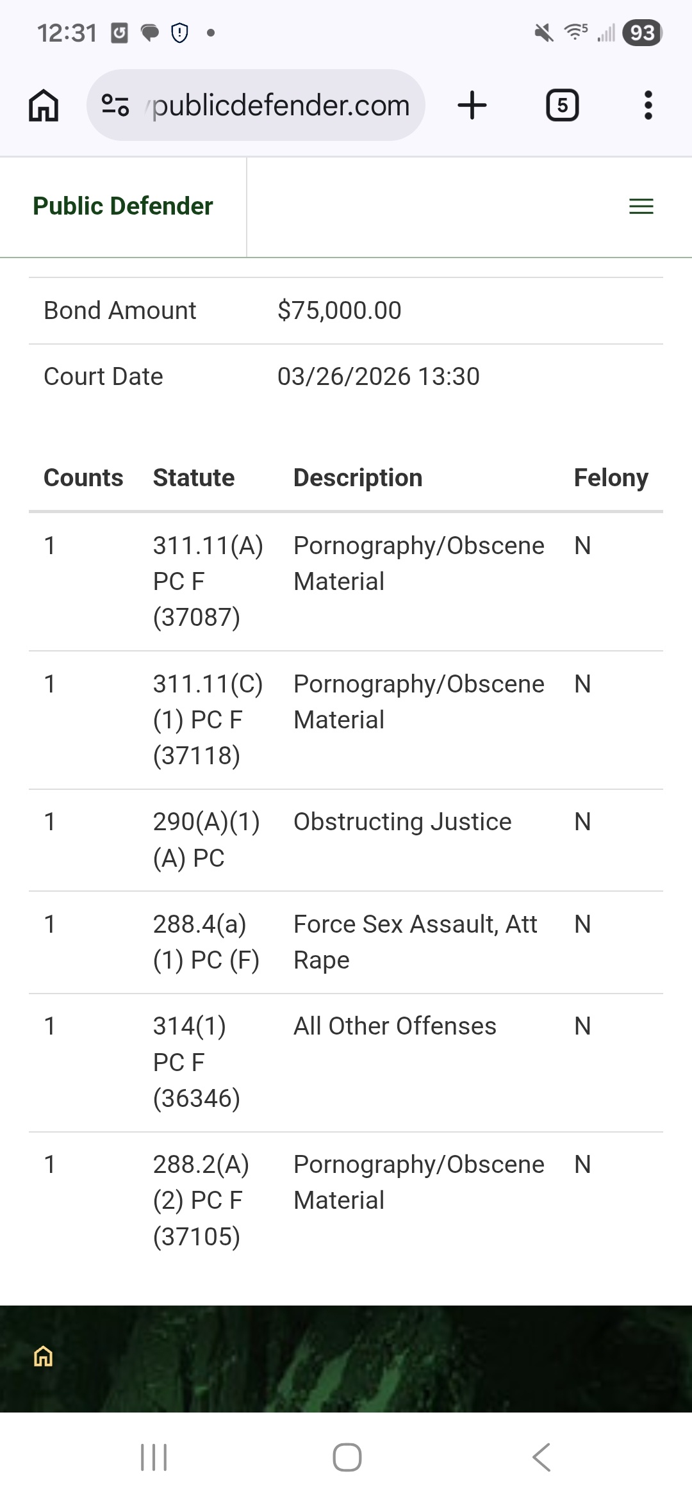Open the Public Defender site title link

[x=122, y=206]
